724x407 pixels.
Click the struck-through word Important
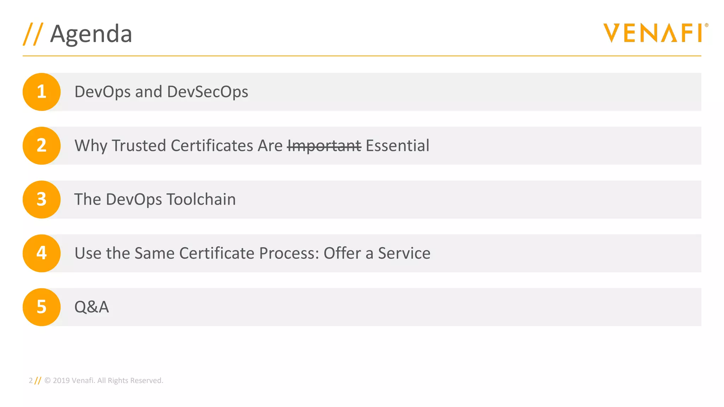[324, 146]
